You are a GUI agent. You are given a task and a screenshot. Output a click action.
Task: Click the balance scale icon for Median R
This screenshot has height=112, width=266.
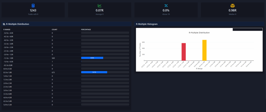point(232,6)
